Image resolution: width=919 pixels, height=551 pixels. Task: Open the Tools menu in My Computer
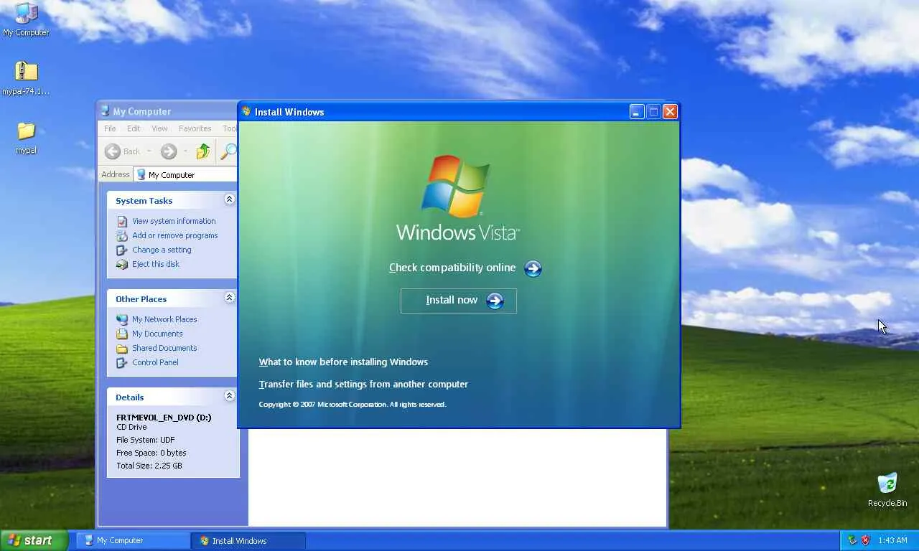click(x=229, y=129)
